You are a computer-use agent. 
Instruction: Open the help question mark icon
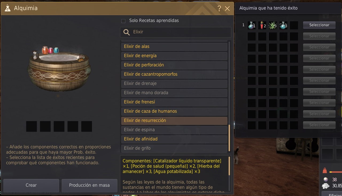[219, 9]
